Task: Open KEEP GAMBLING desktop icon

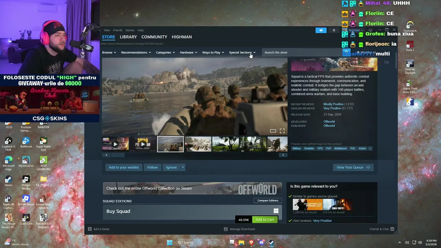Action: [43, 163]
